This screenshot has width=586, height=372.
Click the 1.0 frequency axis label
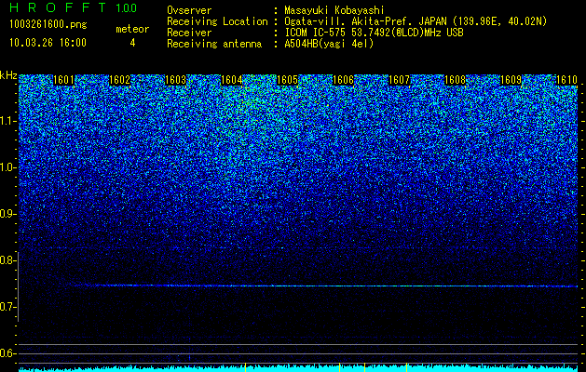coord(7,167)
